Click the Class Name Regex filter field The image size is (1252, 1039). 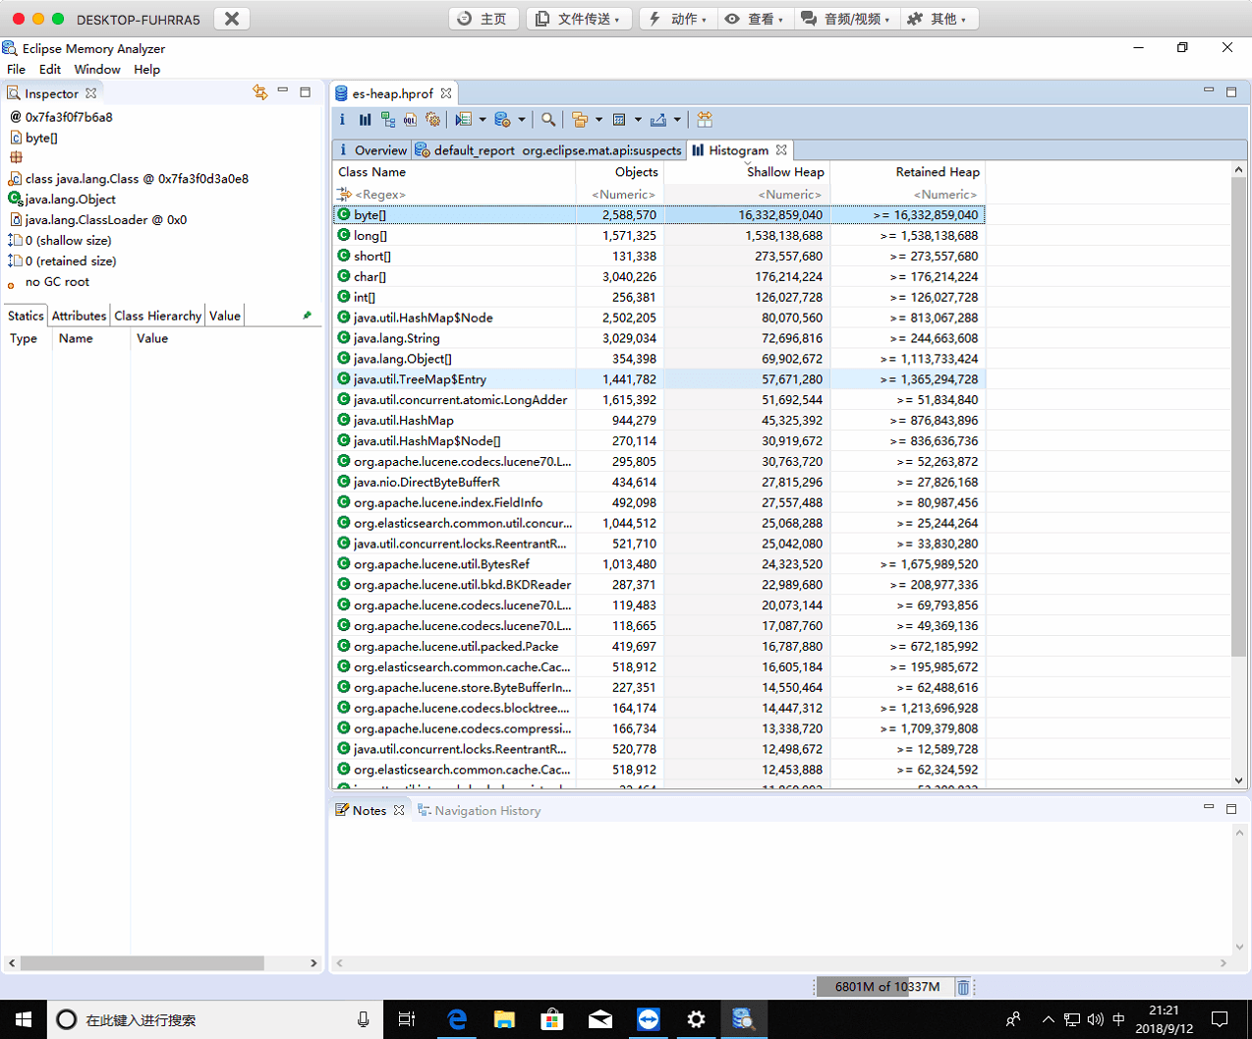454,195
